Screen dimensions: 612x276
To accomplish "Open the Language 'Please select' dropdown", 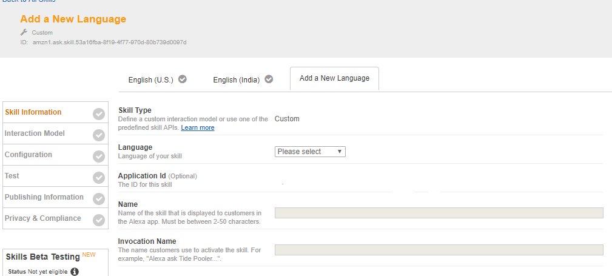I will [x=310, y=152].
